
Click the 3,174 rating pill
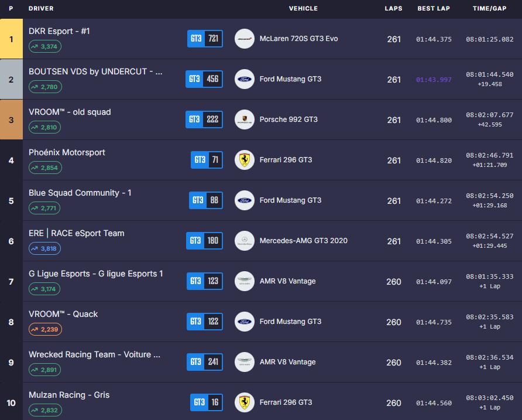[44, 289]
